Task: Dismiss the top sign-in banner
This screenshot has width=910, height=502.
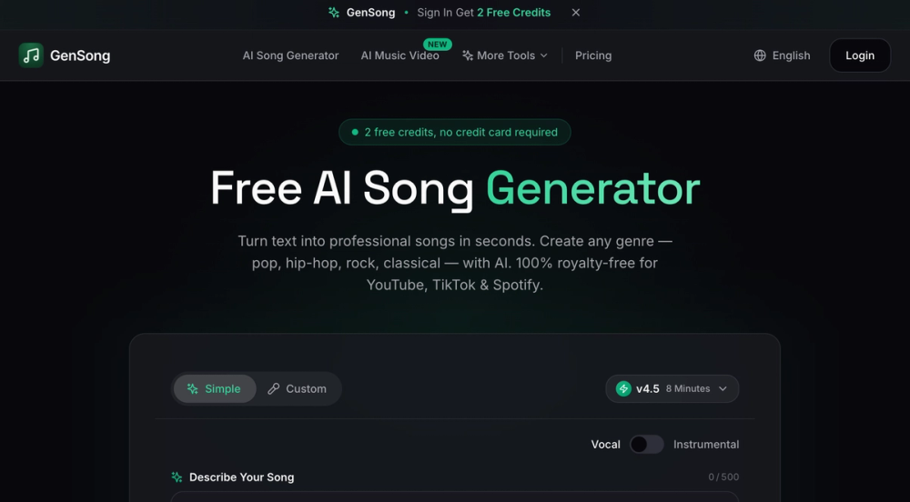Action: click(576, 12)
